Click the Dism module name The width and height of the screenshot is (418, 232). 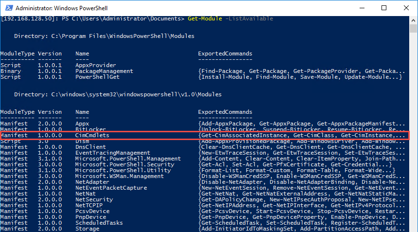[82, 142]
